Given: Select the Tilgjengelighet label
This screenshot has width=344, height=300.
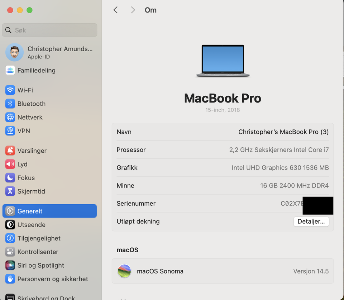Looking at the screenshot, I should tap(39, 238).
